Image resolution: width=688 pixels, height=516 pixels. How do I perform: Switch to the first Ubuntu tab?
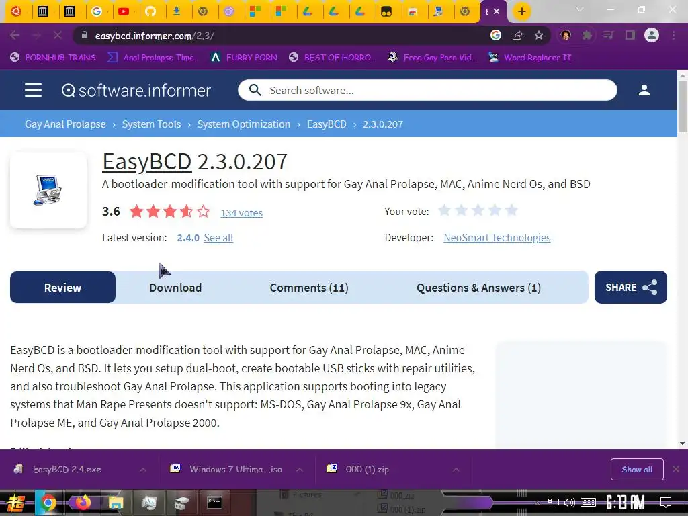click(16, 11)
